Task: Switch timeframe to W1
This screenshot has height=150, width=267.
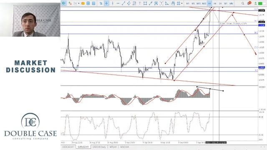Action: tap(226, 3)
